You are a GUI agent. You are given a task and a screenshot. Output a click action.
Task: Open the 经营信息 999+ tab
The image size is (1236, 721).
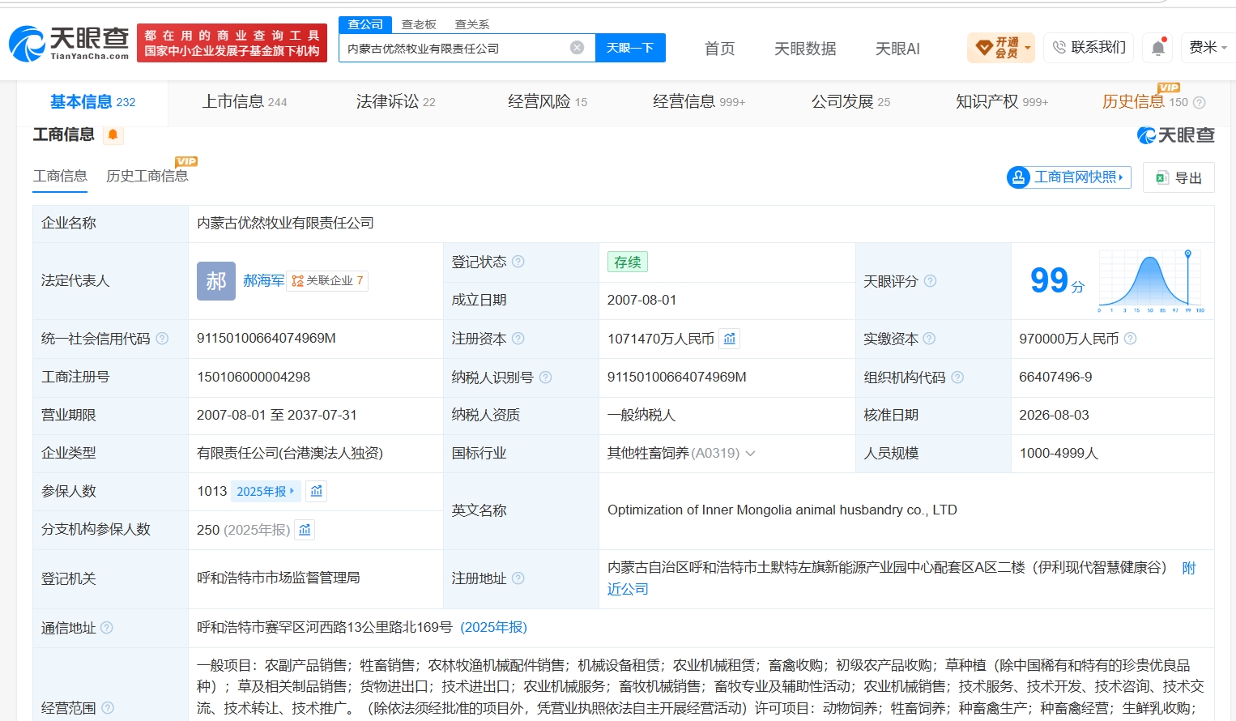tap(698, 102)
